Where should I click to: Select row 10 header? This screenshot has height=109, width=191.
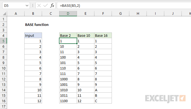pyautogui.click(x=3, y=68)
